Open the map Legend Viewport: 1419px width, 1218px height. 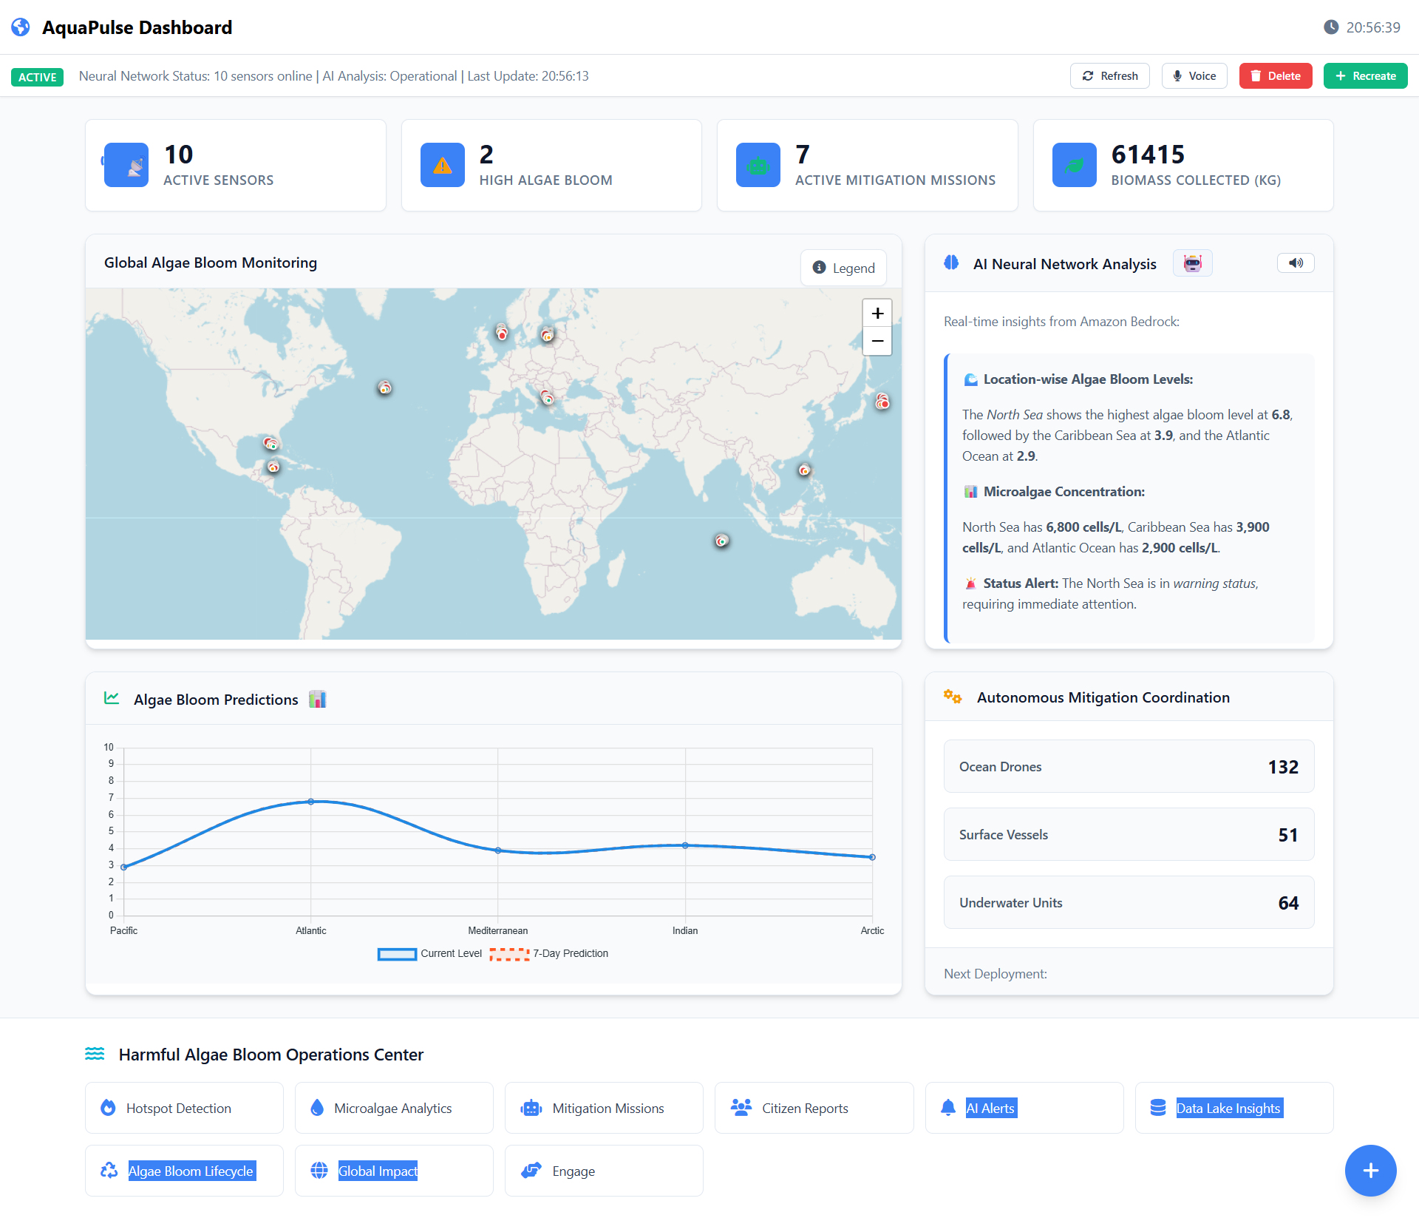pos(843,268)
